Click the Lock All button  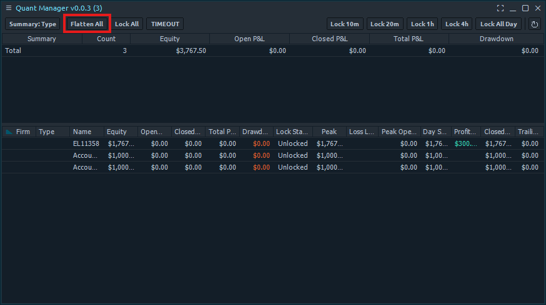pyautogui.click(x=127, y=24)
